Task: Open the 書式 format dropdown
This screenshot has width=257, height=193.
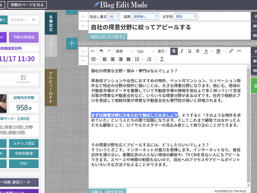Action: point(162,51)
